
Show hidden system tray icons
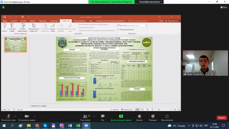click(189, 126)
